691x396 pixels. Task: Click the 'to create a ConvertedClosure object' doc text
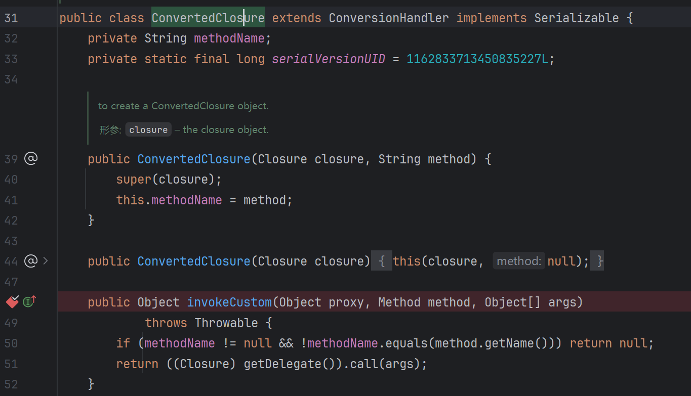pyautogui.click(x=183, y=106)
